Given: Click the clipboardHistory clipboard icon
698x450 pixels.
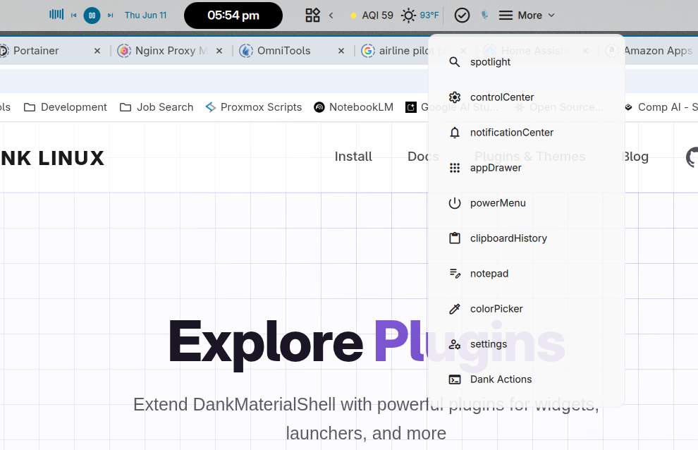Looking at the screenshot, I should click(454, 238).
